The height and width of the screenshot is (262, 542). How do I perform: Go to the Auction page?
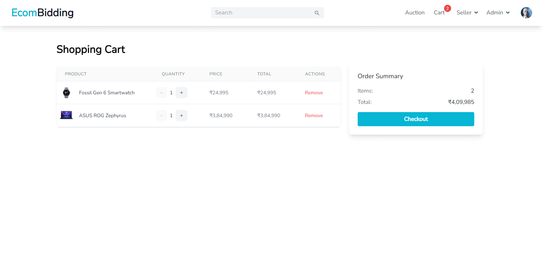[415, 13]
